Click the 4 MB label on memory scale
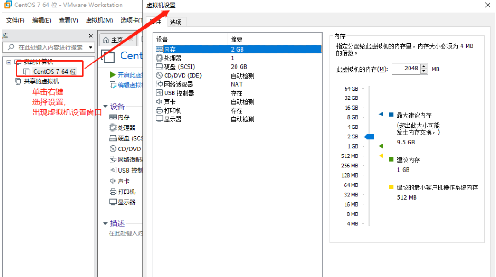496x277 pixels. point(352,224)
